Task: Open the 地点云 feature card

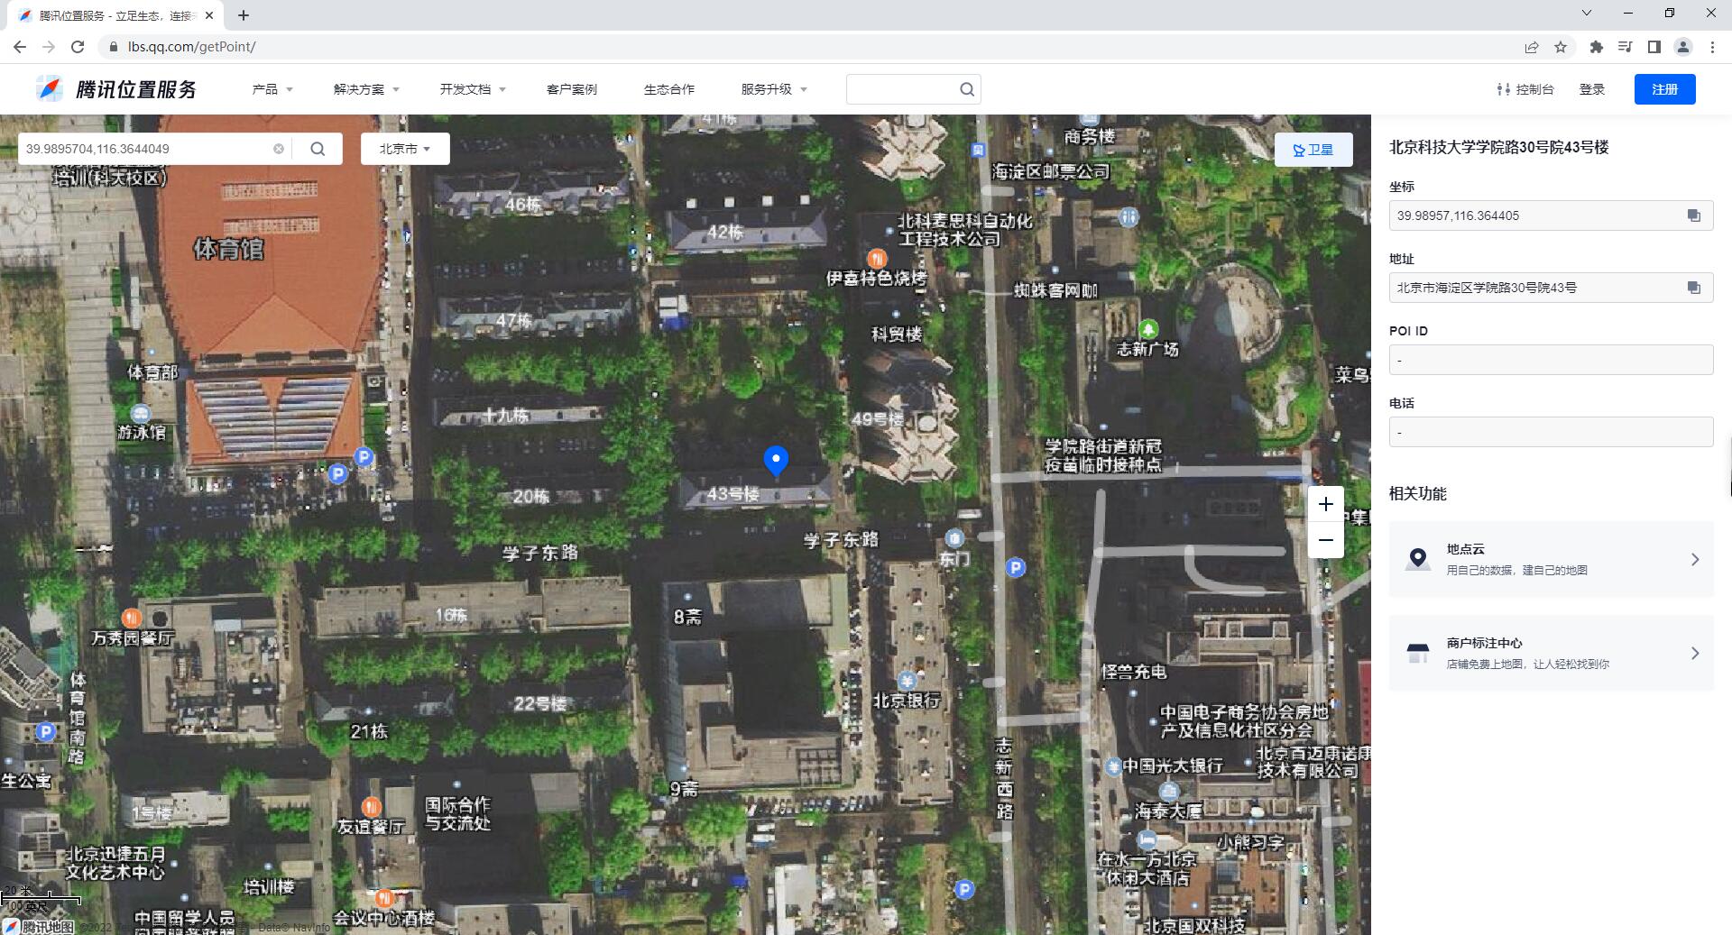Action: coord(1551,559)
